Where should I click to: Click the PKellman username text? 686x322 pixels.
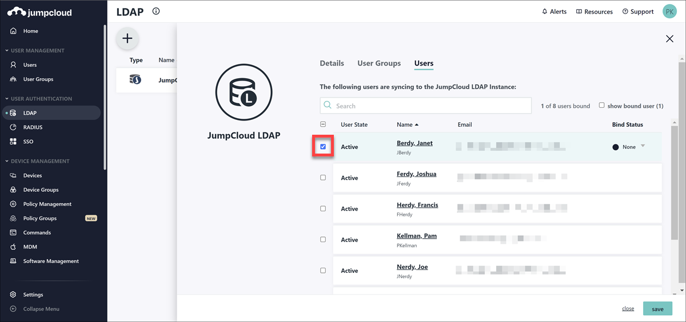(407, 245)
